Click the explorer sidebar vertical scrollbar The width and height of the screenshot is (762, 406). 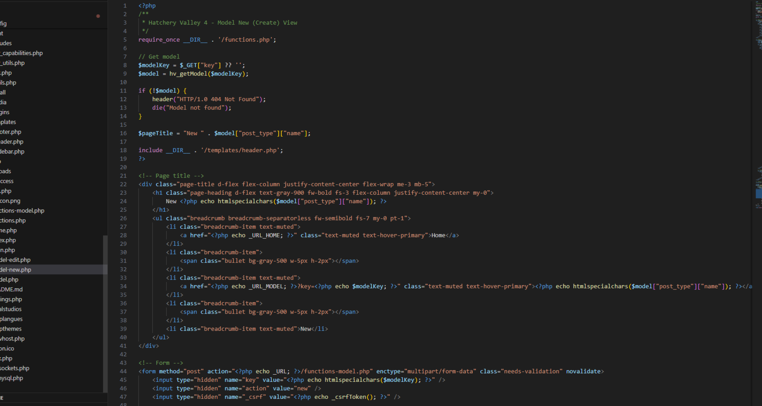105,313
